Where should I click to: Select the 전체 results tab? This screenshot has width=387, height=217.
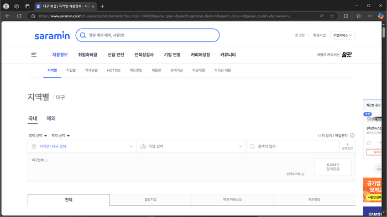(69, 200)
